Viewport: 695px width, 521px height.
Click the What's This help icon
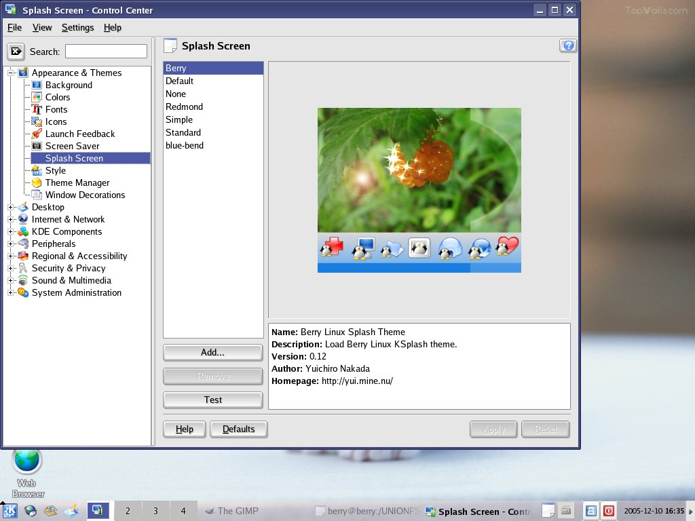click(568, 45)
